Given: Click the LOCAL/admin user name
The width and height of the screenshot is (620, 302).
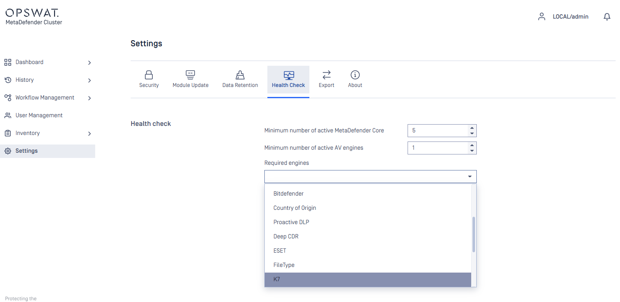Looking at the screenshot, I should [x=571, y=17].
